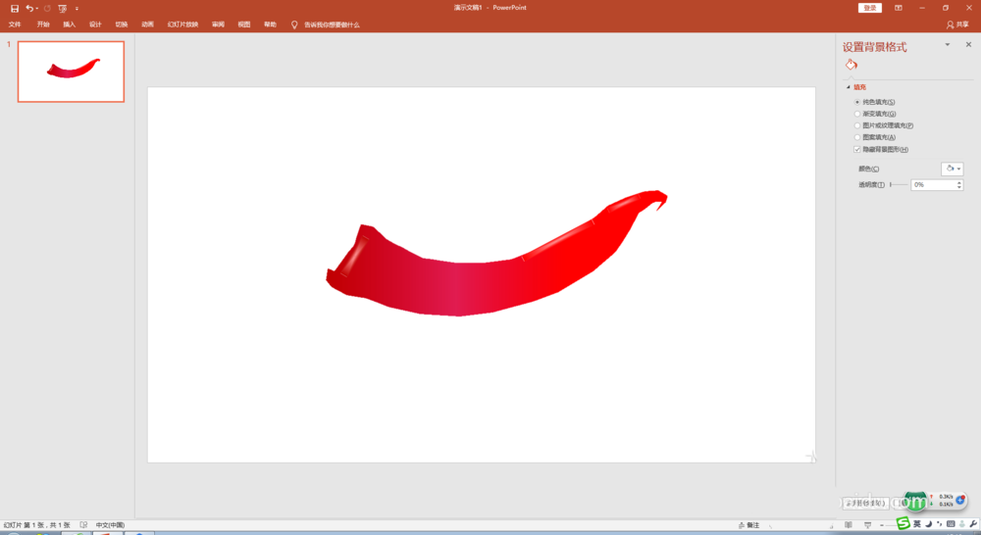Click the 透明度 transparency slider

point(899,184)
